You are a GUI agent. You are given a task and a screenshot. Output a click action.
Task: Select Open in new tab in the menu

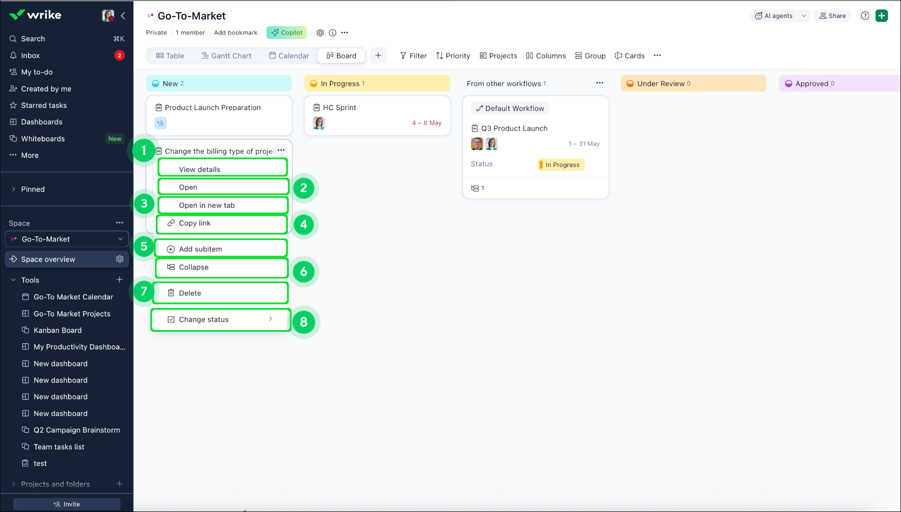pos(223,205)
